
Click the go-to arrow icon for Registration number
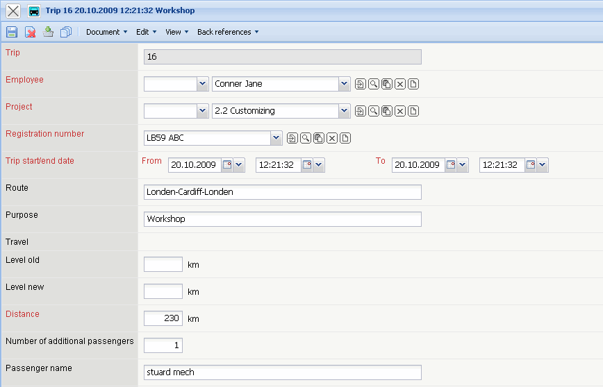292,138
